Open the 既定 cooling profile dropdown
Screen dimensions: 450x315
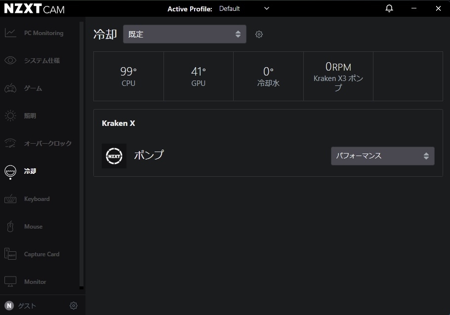pyautogui.click(x=185, y=34)
